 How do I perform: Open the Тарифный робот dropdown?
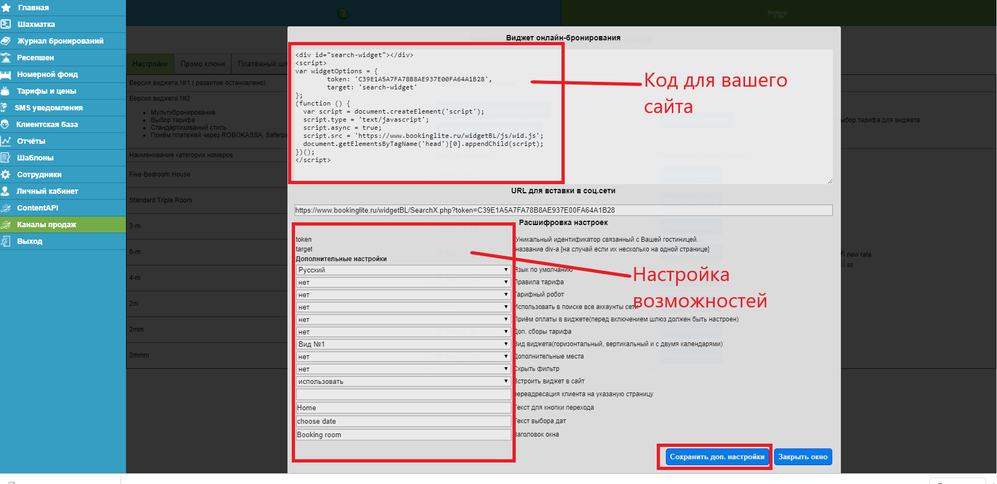coord(403,294)
